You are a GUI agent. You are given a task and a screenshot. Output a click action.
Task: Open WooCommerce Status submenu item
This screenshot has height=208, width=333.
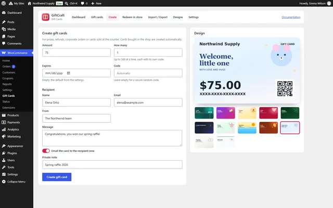[6, 102]
